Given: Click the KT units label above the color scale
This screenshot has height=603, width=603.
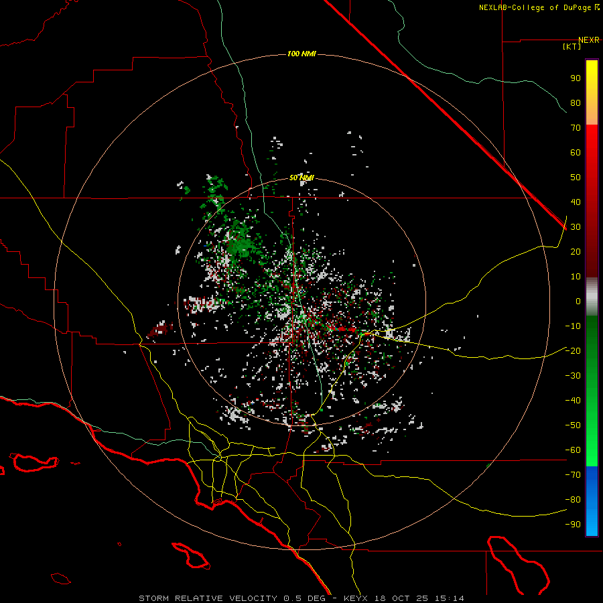Looking at the screenshot, I should pyautogui.click(x=572, y=46).
